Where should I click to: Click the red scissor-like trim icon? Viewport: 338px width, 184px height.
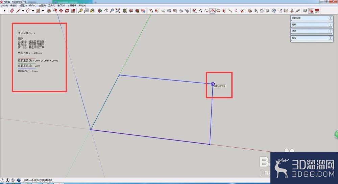coord(194,11)
